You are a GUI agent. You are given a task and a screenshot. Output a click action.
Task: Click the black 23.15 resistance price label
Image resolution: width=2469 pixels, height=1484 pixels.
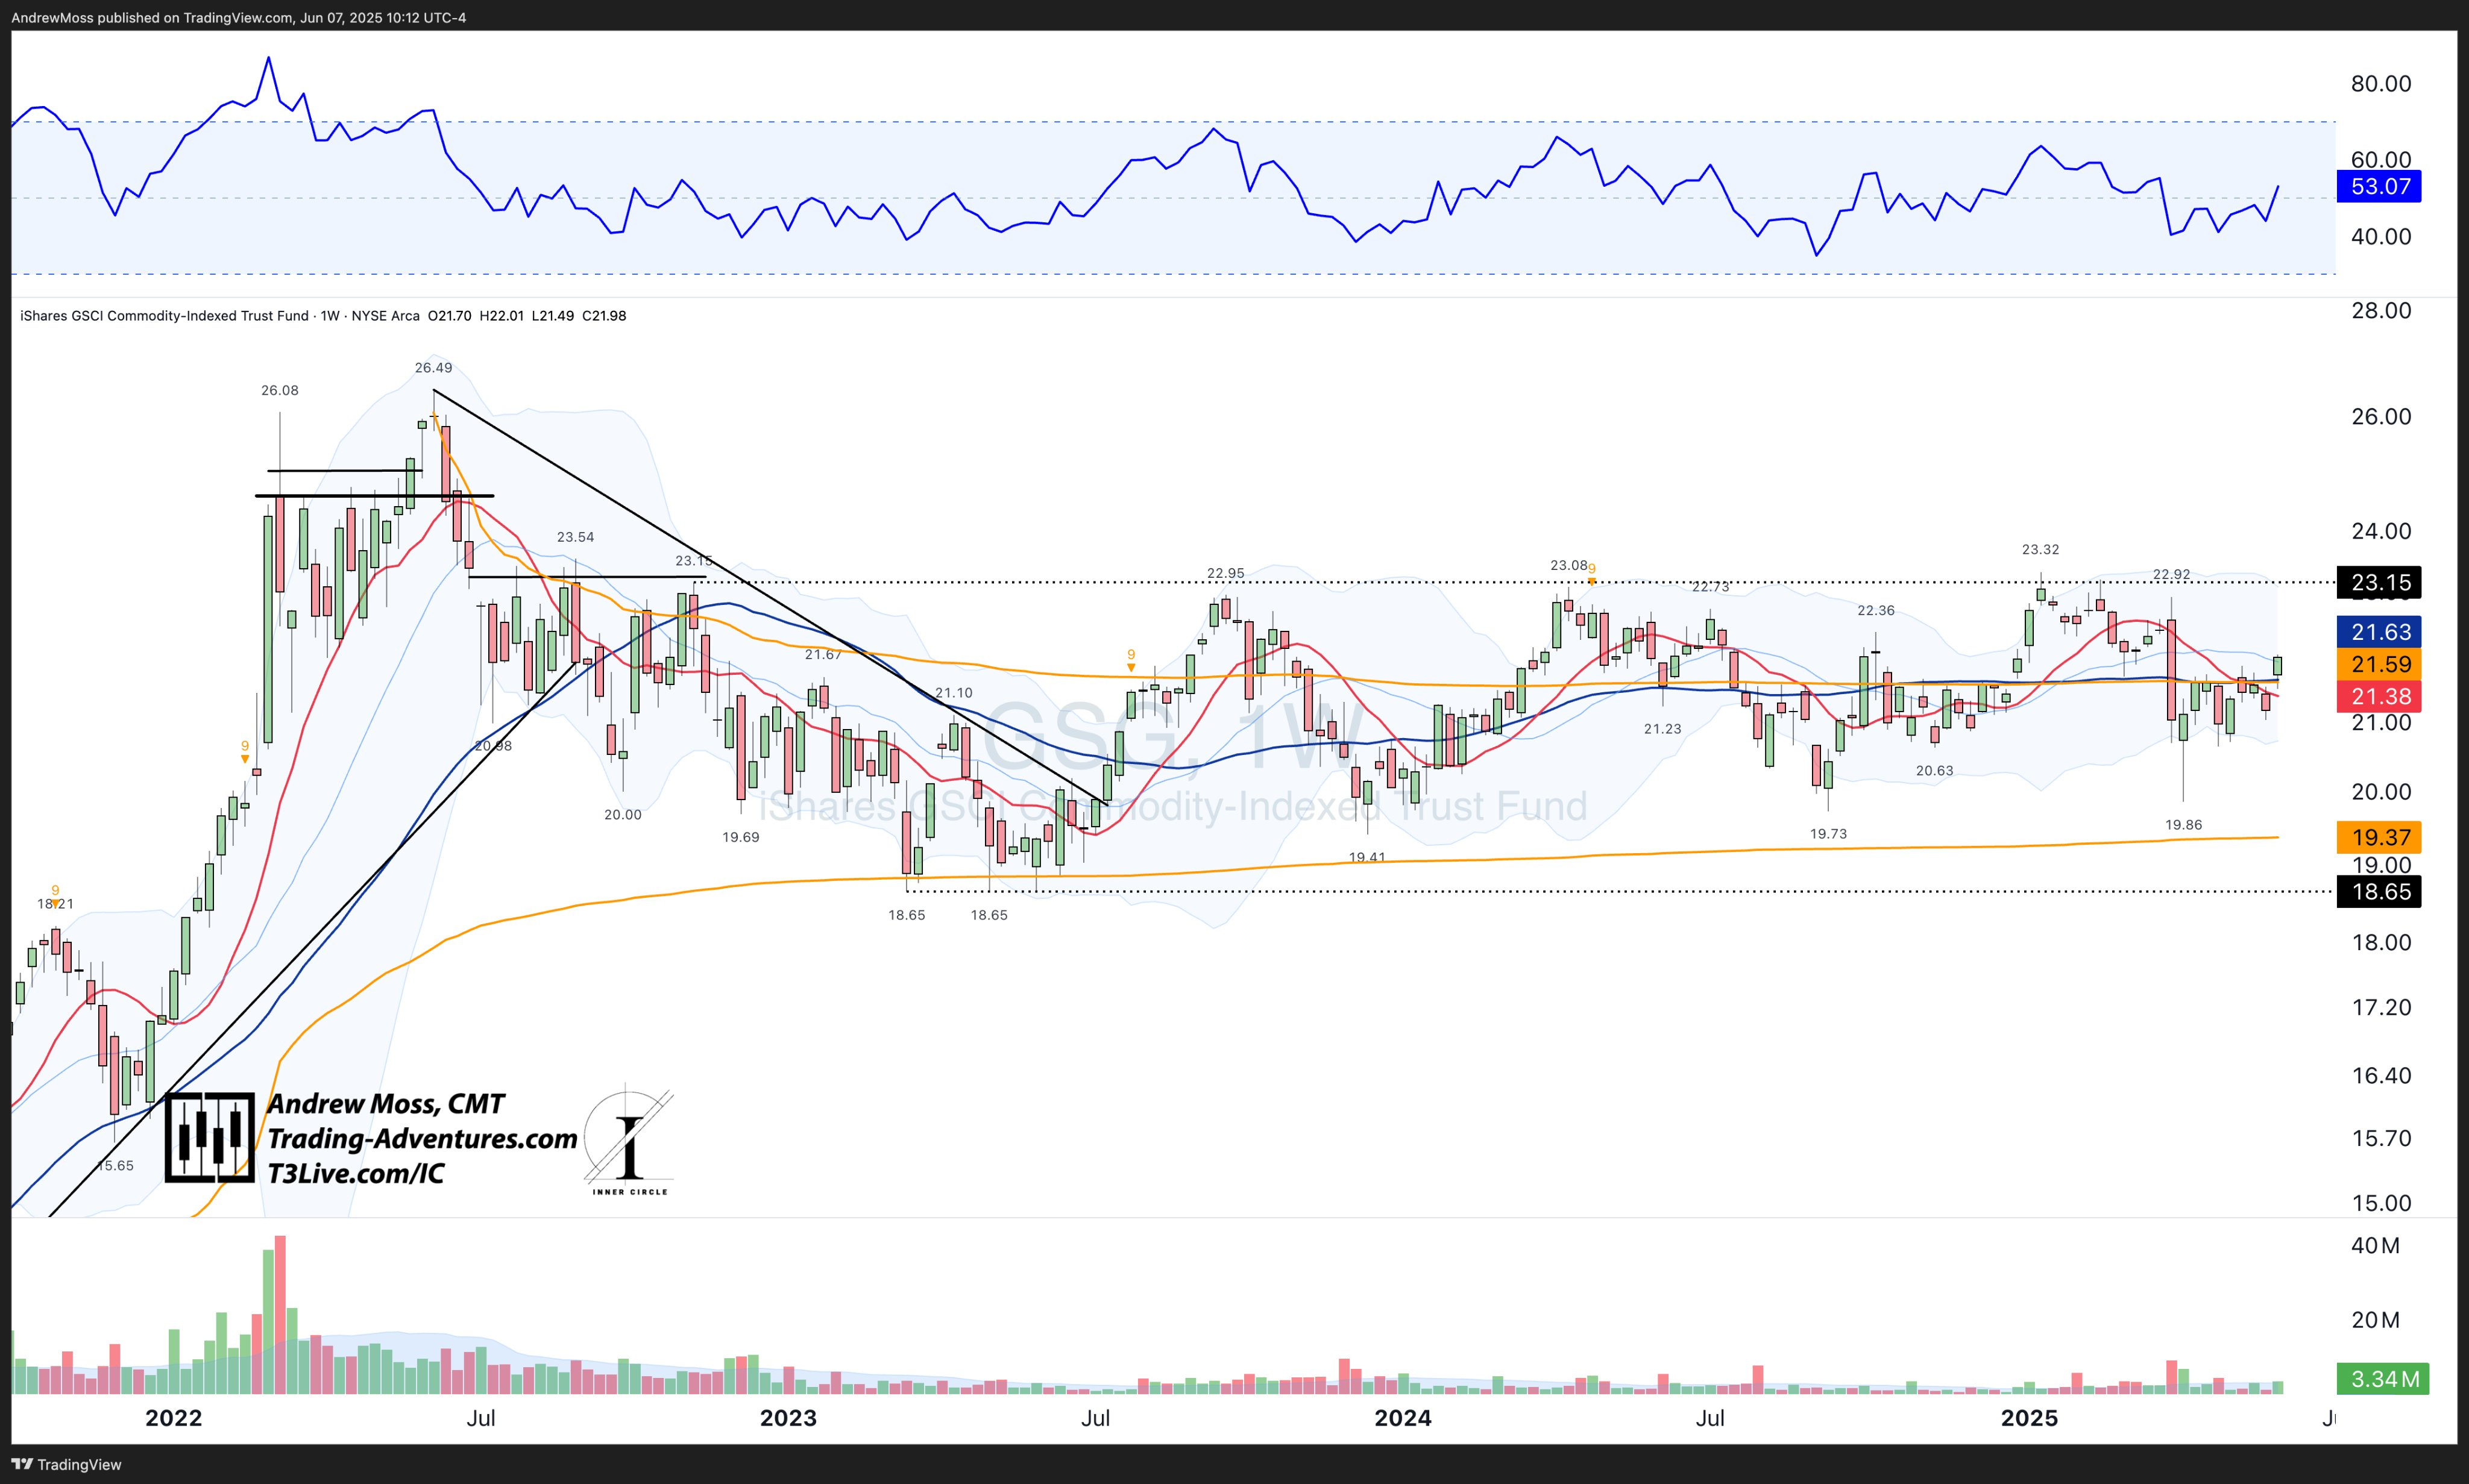coord(2379,582)
